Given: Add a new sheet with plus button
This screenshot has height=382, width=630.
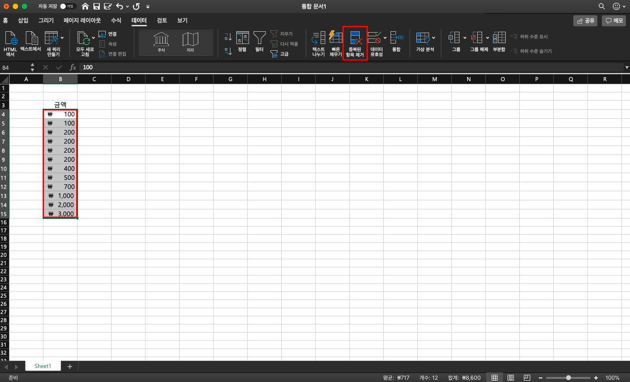Looking at the screenshot, I should (x=70, y=366).
